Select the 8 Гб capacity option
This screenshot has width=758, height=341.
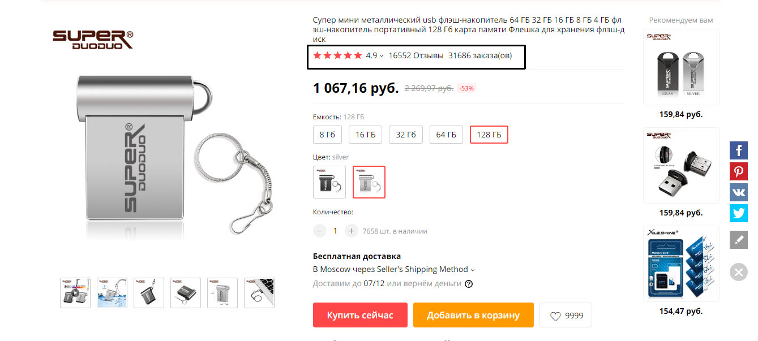(x=327, y=135)
